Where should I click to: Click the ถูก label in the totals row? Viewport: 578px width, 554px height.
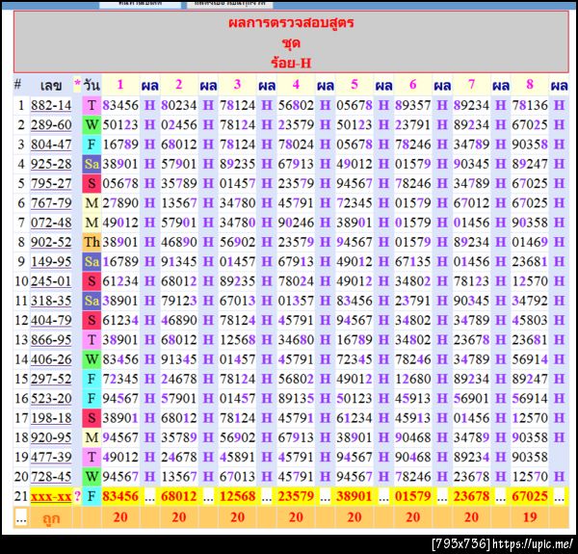coord(51,518)
